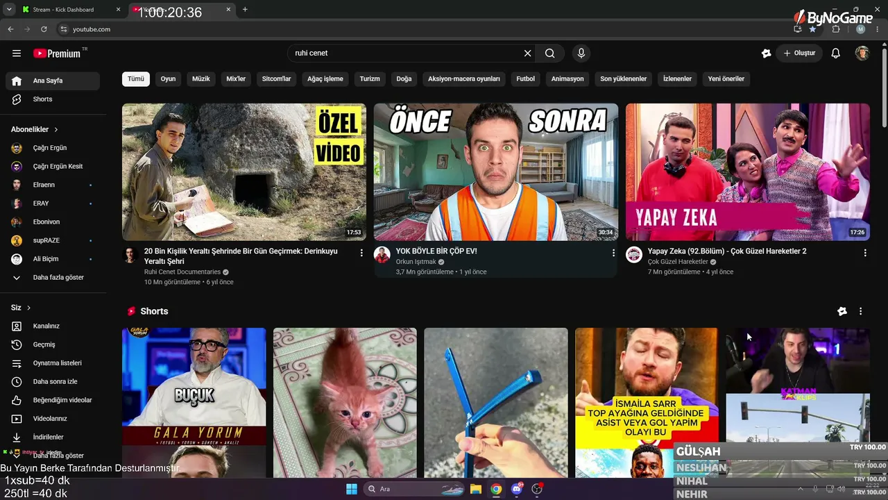Go to YouTube Premium home logo

58,53
